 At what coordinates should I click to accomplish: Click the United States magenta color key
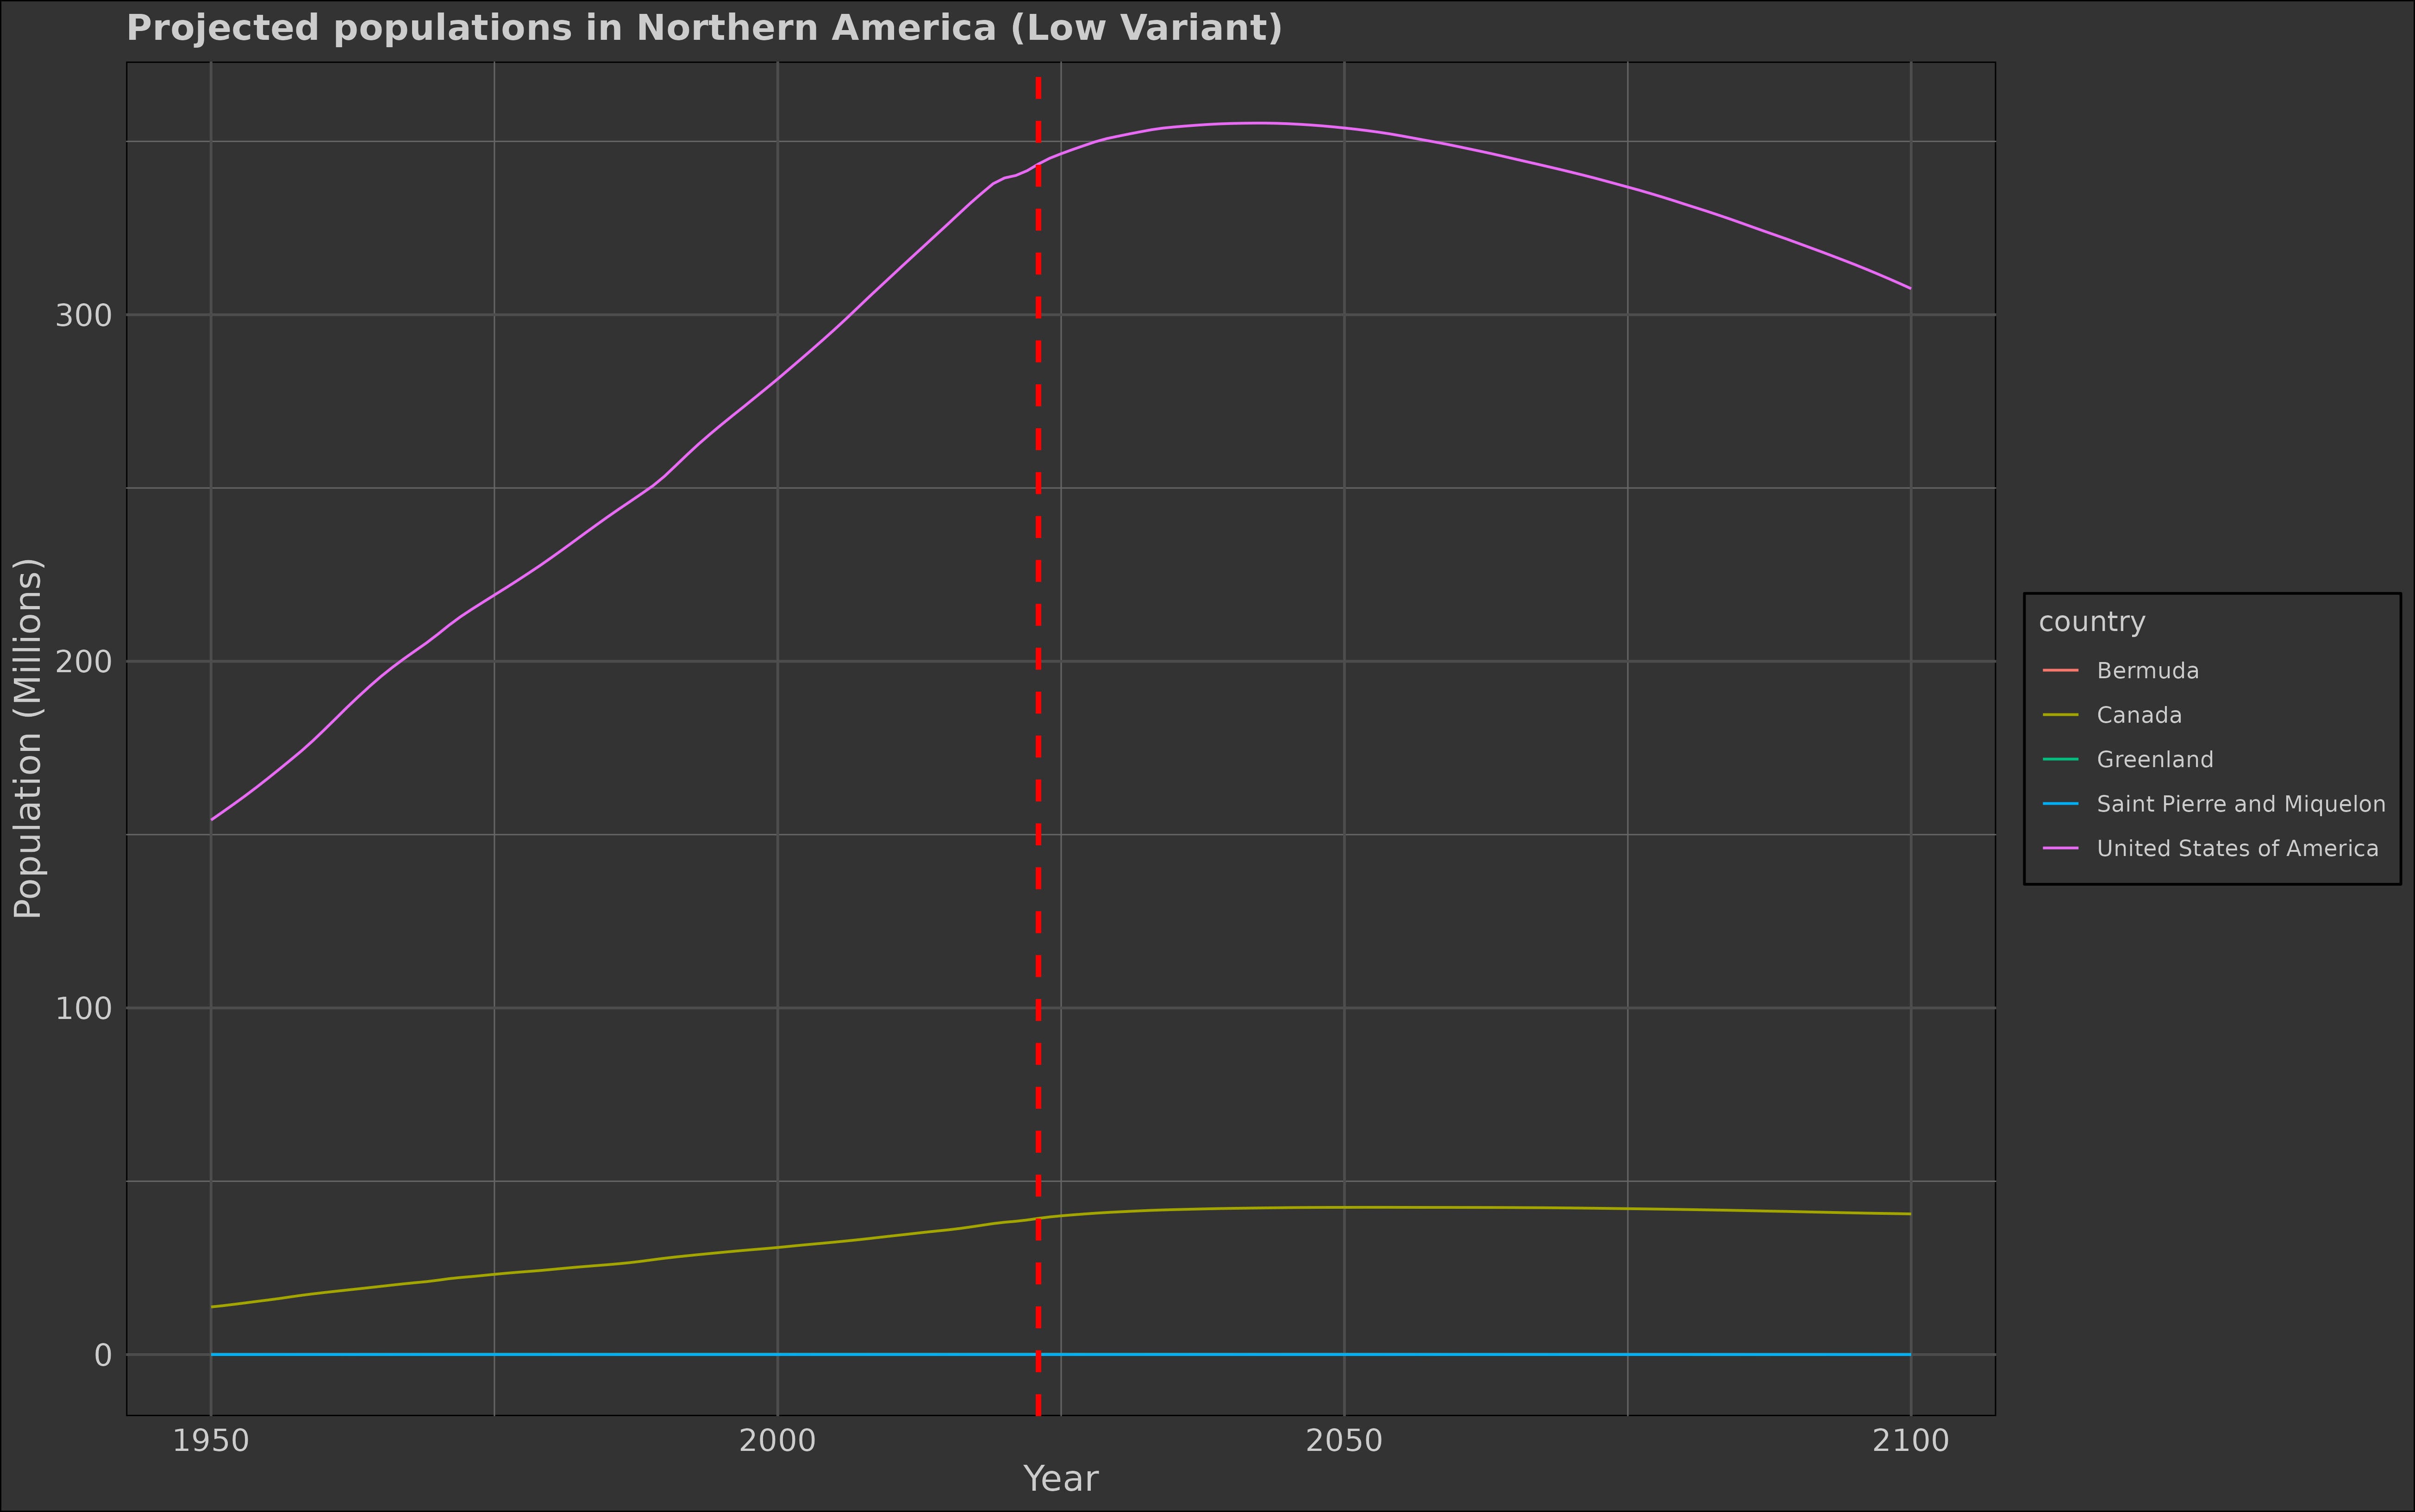coord(2060,848)
